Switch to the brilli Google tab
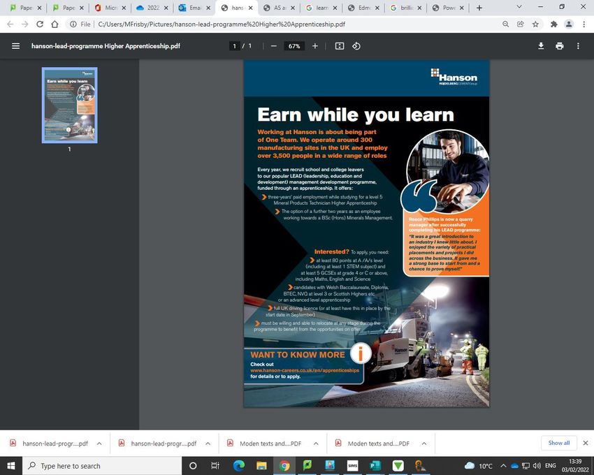This screenshot has width=594, height=475. pos(406,8)
